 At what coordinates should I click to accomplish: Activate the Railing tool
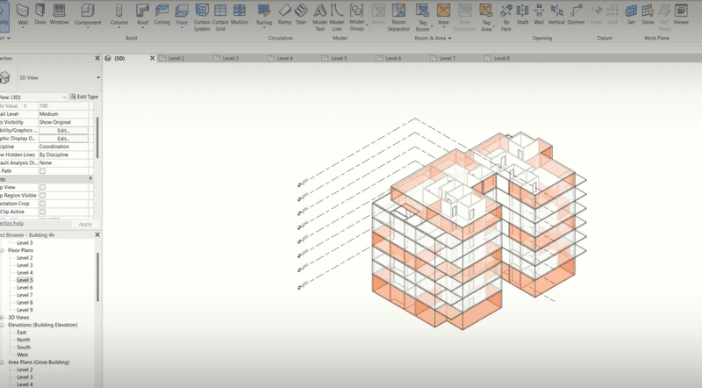(x=264, y=15)
